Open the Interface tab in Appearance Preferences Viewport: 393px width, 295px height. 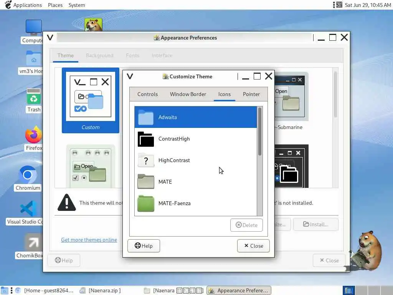(x=162, y=55)
